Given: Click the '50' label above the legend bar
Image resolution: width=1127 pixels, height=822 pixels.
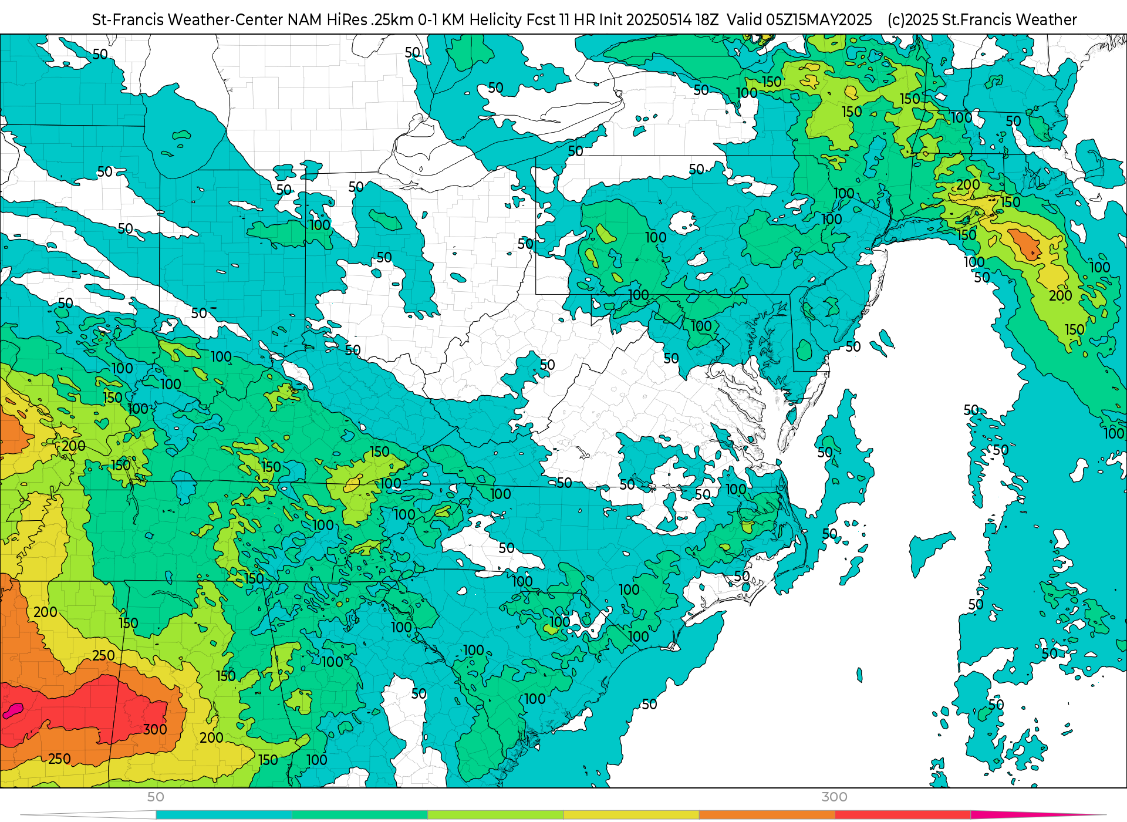Looking at the screenshot, I should pyautogui.click(x=156, y=797).
